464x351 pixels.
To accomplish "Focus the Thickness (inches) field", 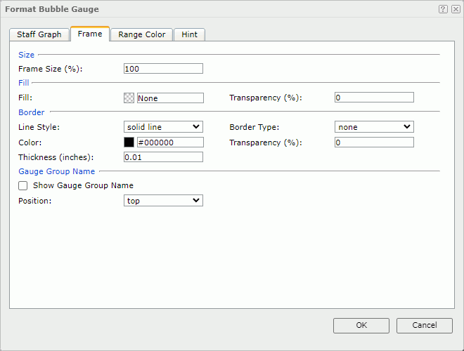I will (163, 157).
